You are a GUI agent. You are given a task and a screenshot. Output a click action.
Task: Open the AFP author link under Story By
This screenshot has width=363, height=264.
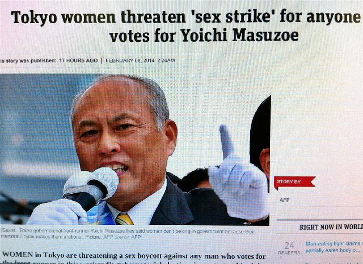click(284, 200)
